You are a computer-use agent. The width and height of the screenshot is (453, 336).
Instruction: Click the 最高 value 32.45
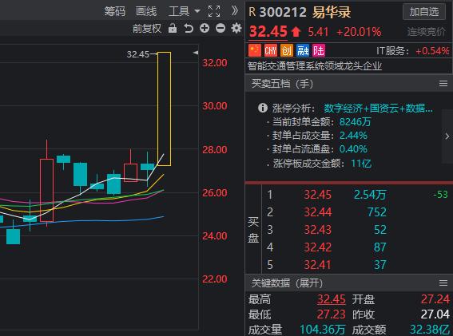[x=331, y=299]
